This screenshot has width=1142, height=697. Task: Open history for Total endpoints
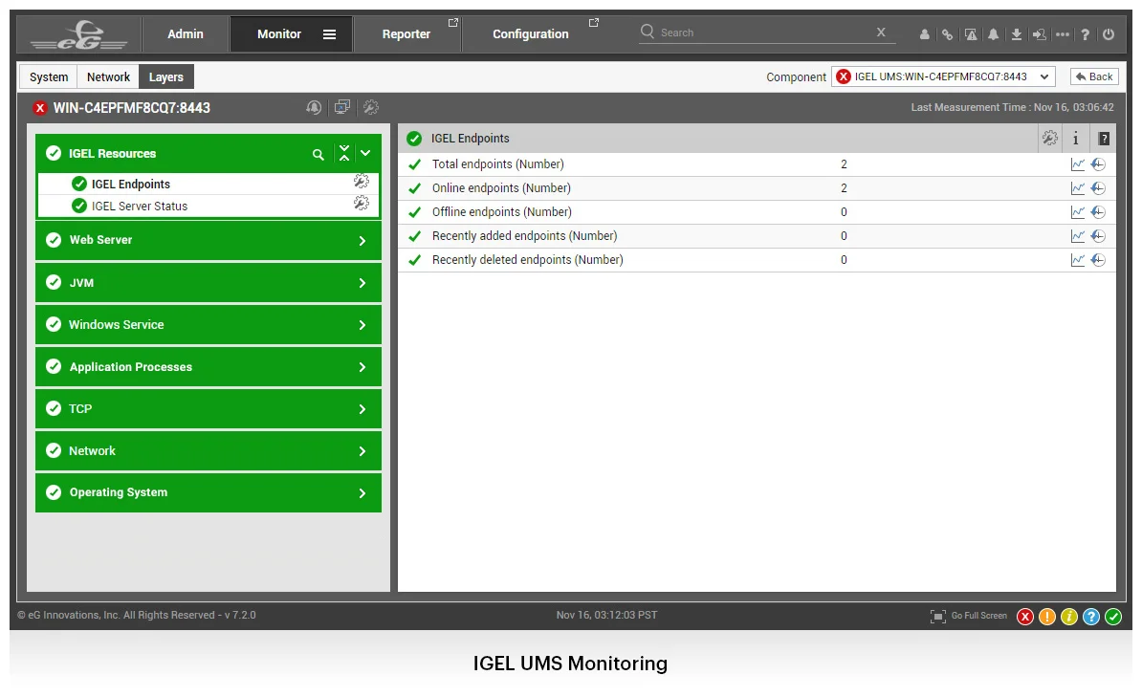(x=1098, y=164)
